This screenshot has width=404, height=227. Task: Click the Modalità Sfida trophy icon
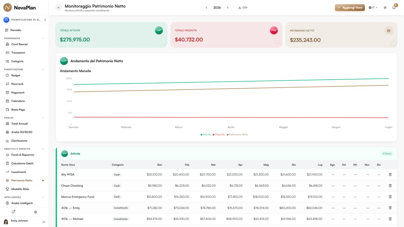[8, 189]
